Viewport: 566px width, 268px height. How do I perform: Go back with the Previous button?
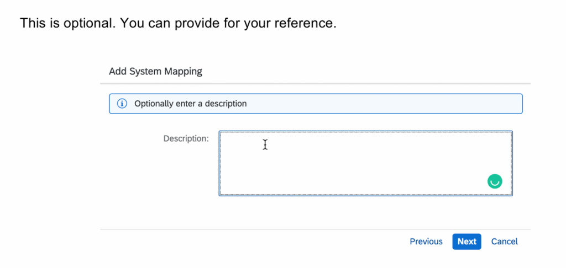click(426, 242)
